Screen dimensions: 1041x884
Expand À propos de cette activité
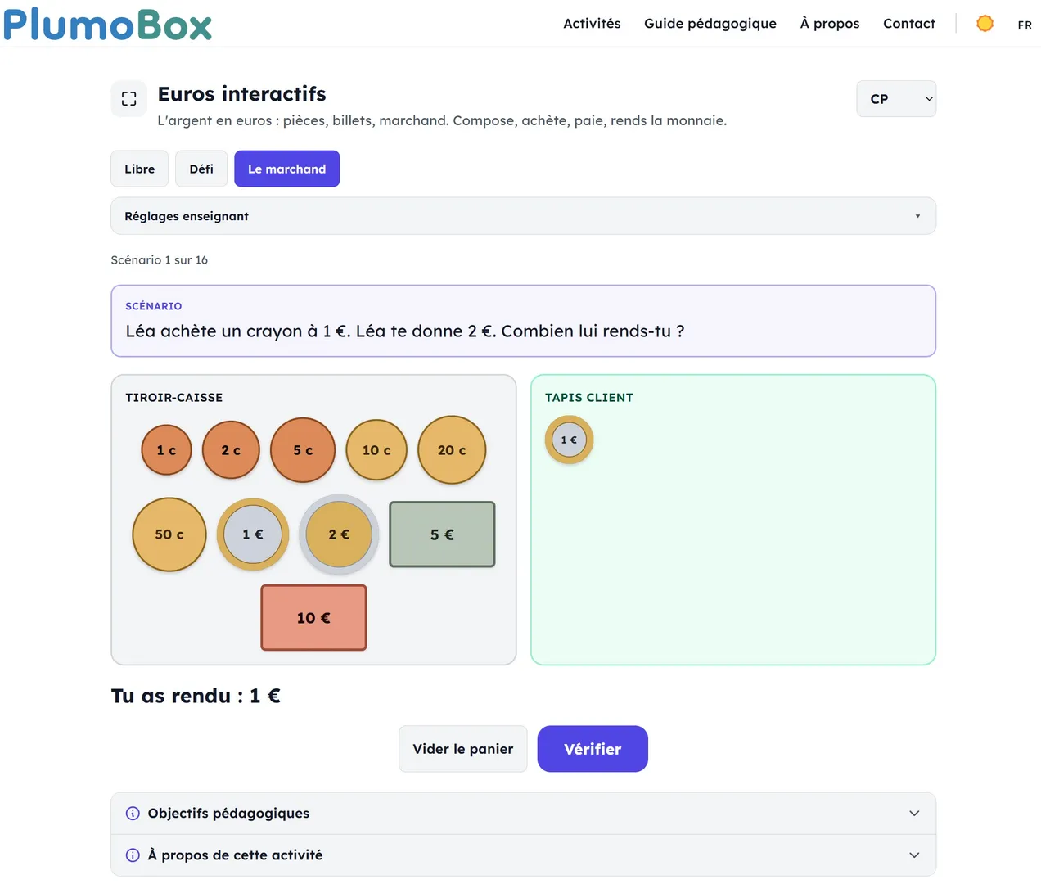click(x=523, y=855)
